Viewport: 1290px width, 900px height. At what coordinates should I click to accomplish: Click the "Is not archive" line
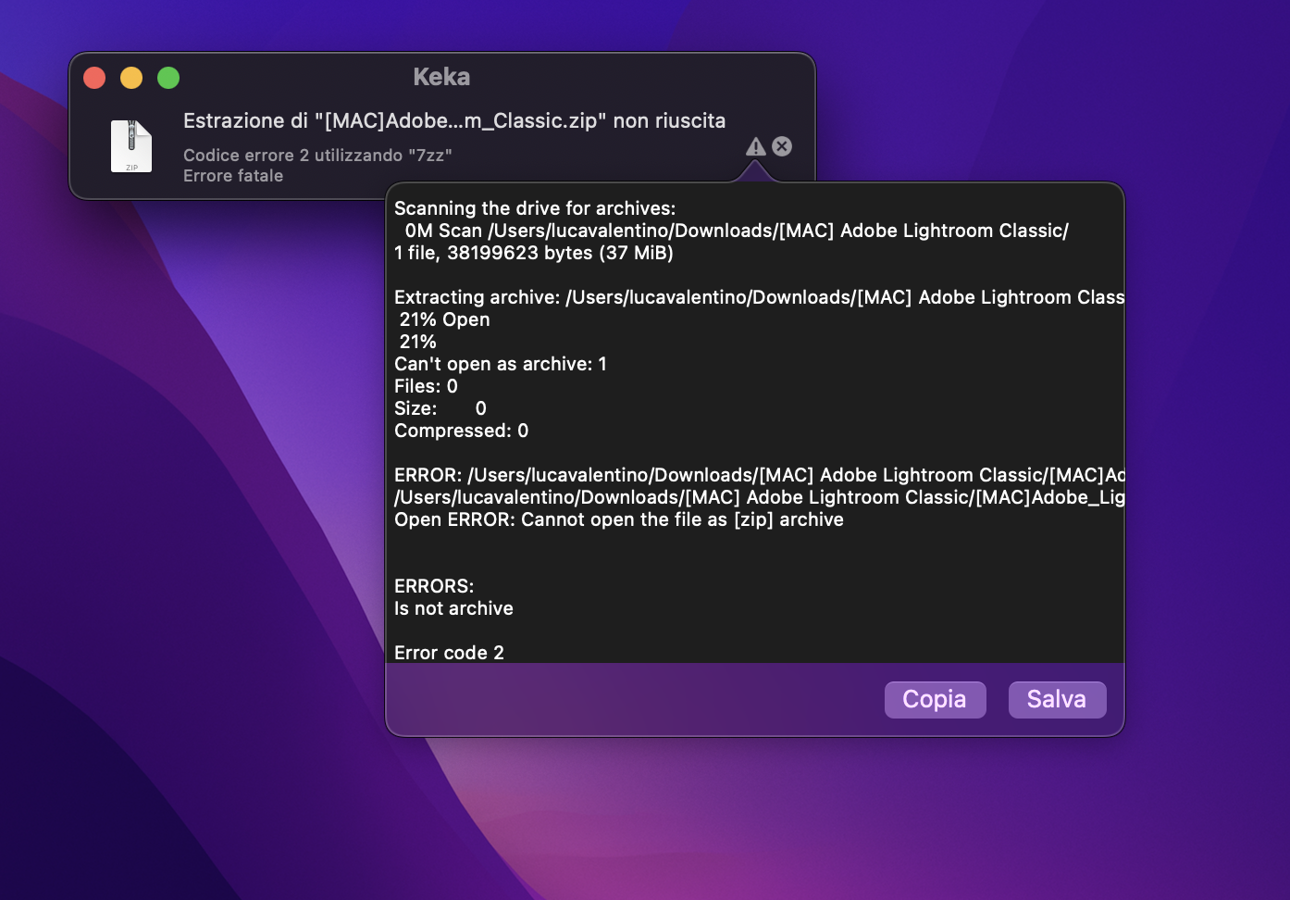453,608
